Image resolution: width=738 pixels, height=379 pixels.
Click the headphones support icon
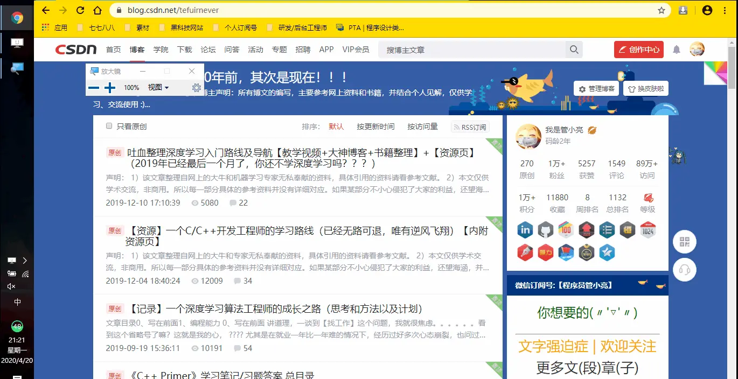pos(684,269)
